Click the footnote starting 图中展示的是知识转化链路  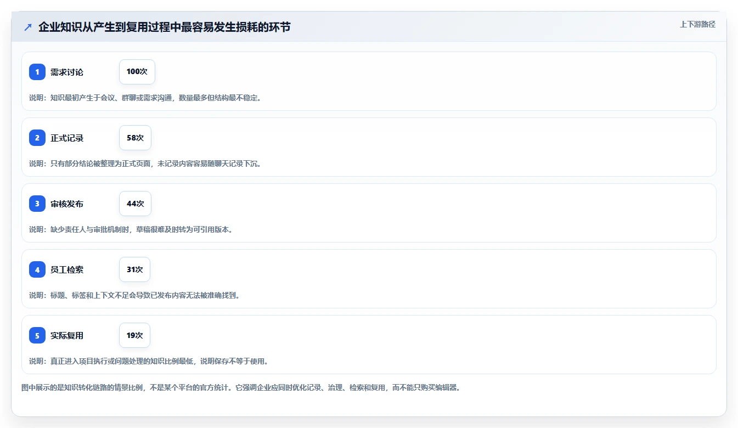(242, 387)
